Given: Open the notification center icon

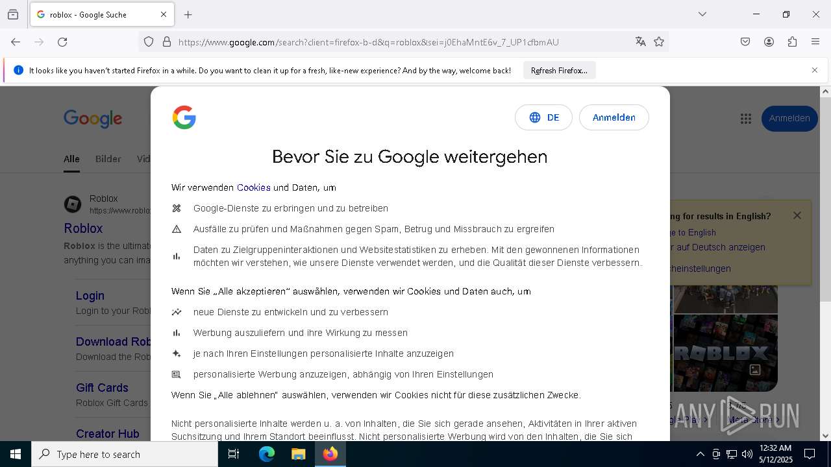Looking at the screenshot, I should (x=810, y=454).
